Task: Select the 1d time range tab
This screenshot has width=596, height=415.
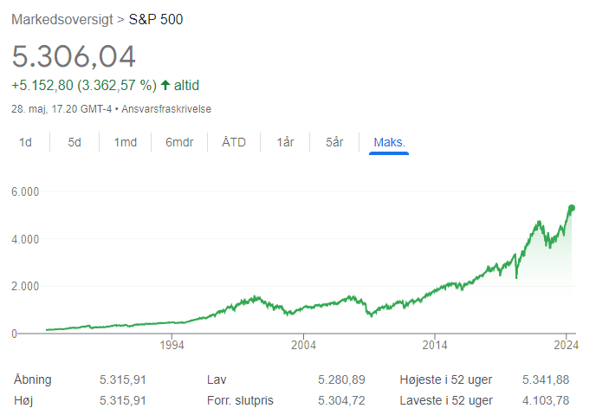Action: tap(26, 142)
